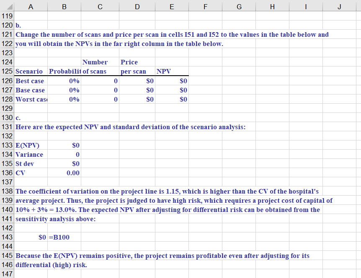Click '10% + 3% = 13.0%' text line
This screenshot has height=278, width=361.
(x=168, y=209)
